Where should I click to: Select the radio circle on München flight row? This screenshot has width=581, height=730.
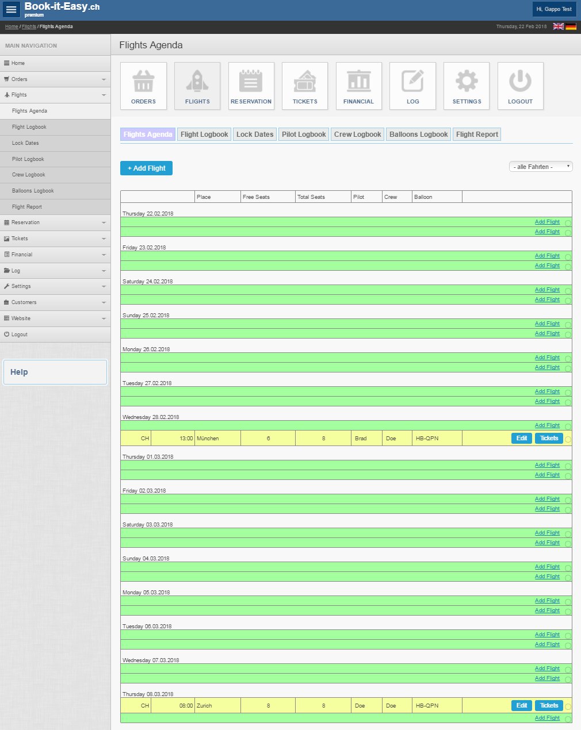tap(568, 439)
